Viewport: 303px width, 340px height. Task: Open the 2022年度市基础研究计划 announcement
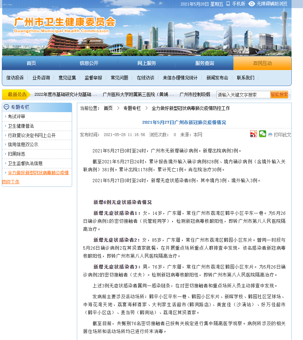pyautogui.click(x=66, y=94)
